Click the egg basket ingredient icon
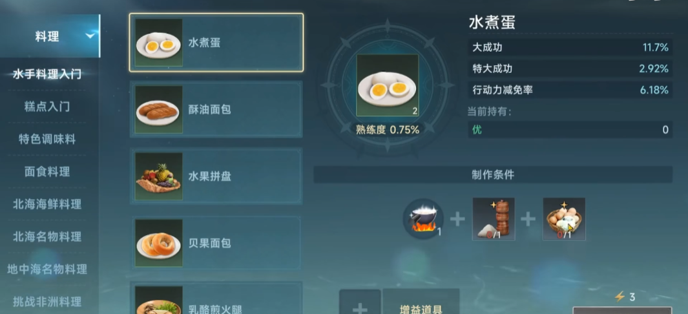The image size is (688, 314). (564, 219)
